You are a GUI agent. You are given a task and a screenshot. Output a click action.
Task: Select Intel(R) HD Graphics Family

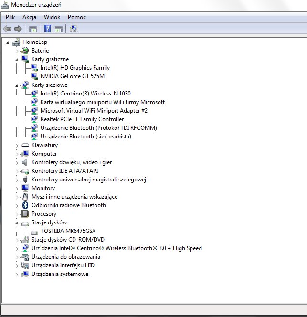coord(75,68)
